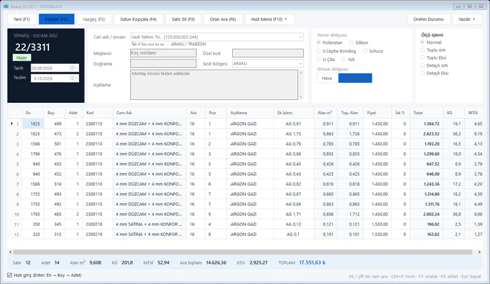Open the Sevk bölgesi ARAKLI dropdown
490x284 pixels.
(300, 64)
